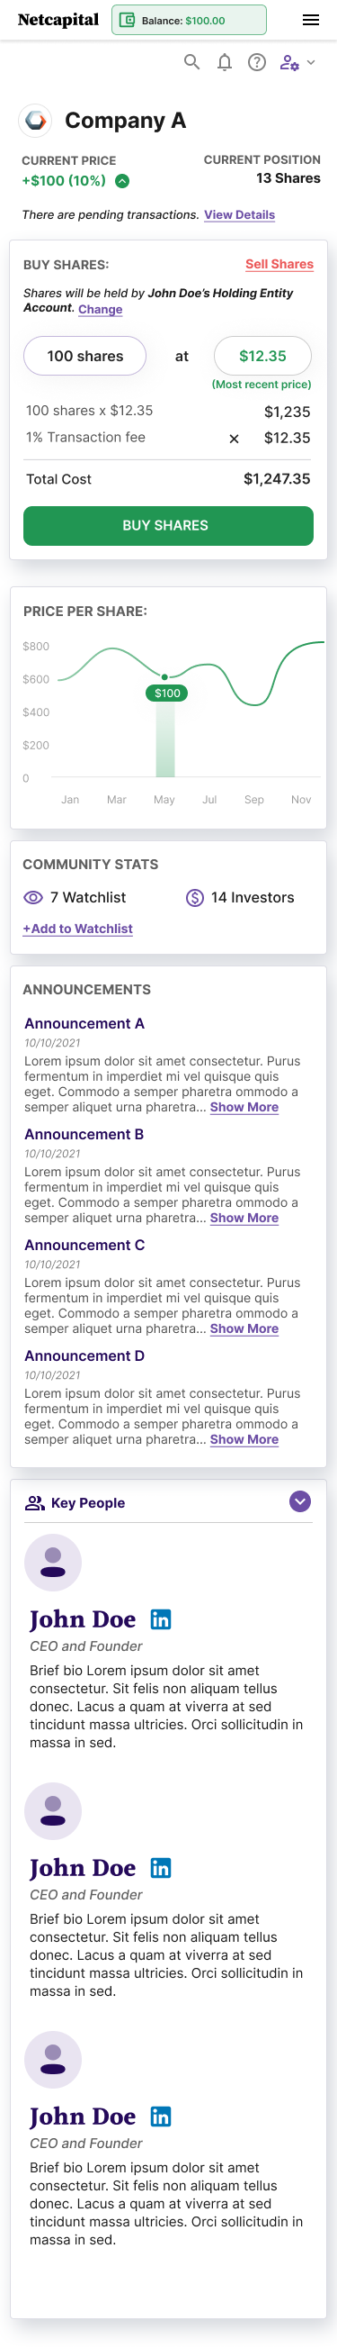Click second John Doe LinkedIn icon
Image resolution: width=337 pixels, height=2348 pixels.
[x=161, y=1868]
